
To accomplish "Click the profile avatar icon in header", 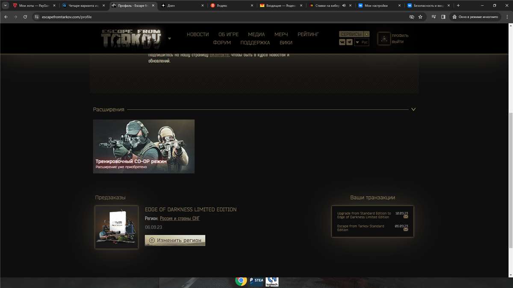I will pyautogui.click(x=384, y=39).
